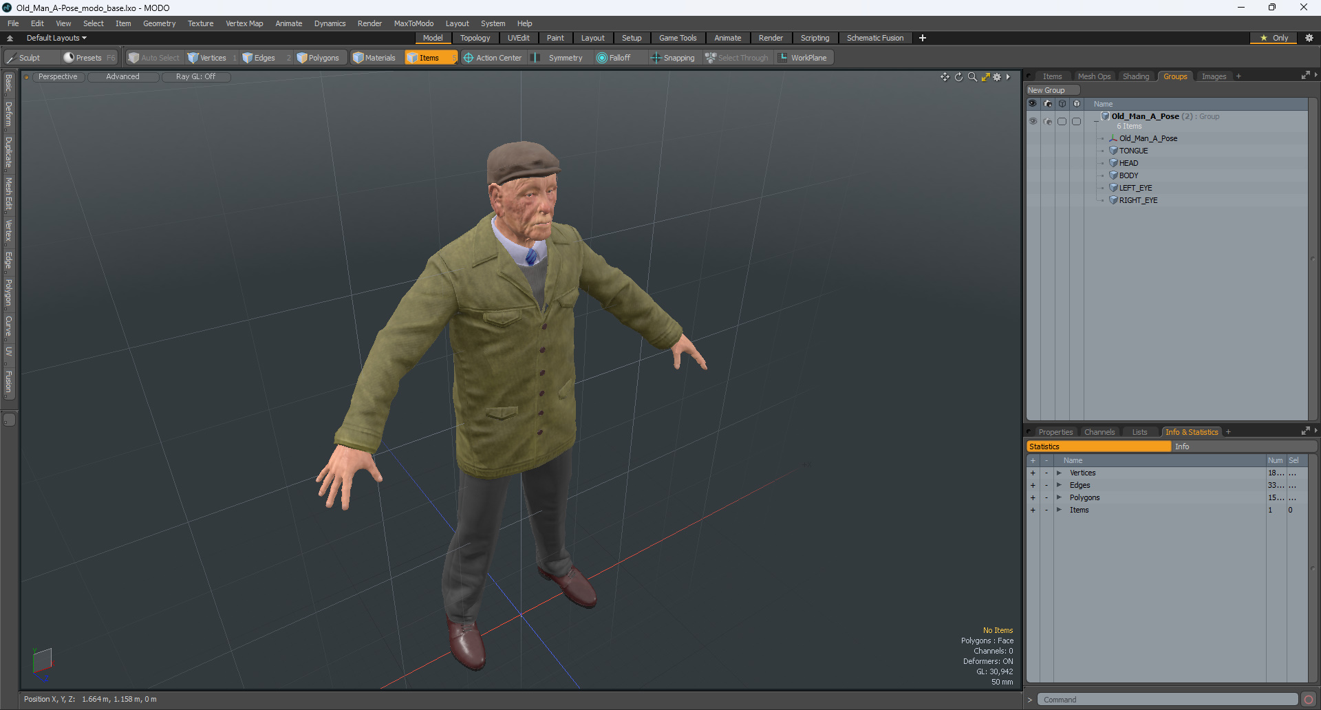The width and height of the screenshot is (1321, 710).
Task: Select the RIGHT_EYE mesh item
Action: click(1138, 200)
